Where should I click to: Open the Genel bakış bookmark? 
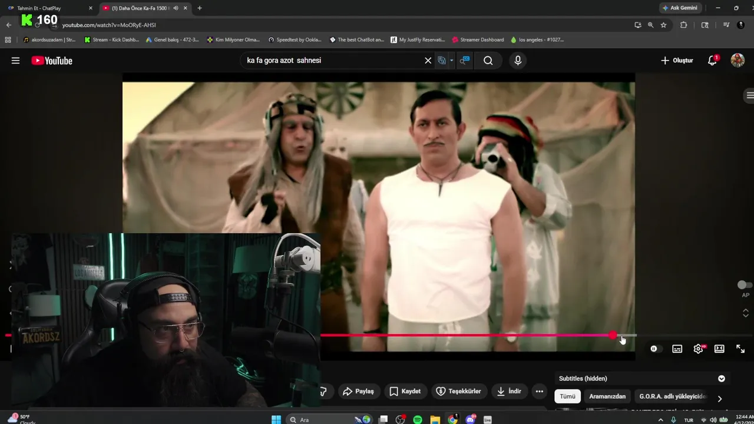tap(172, 40)
